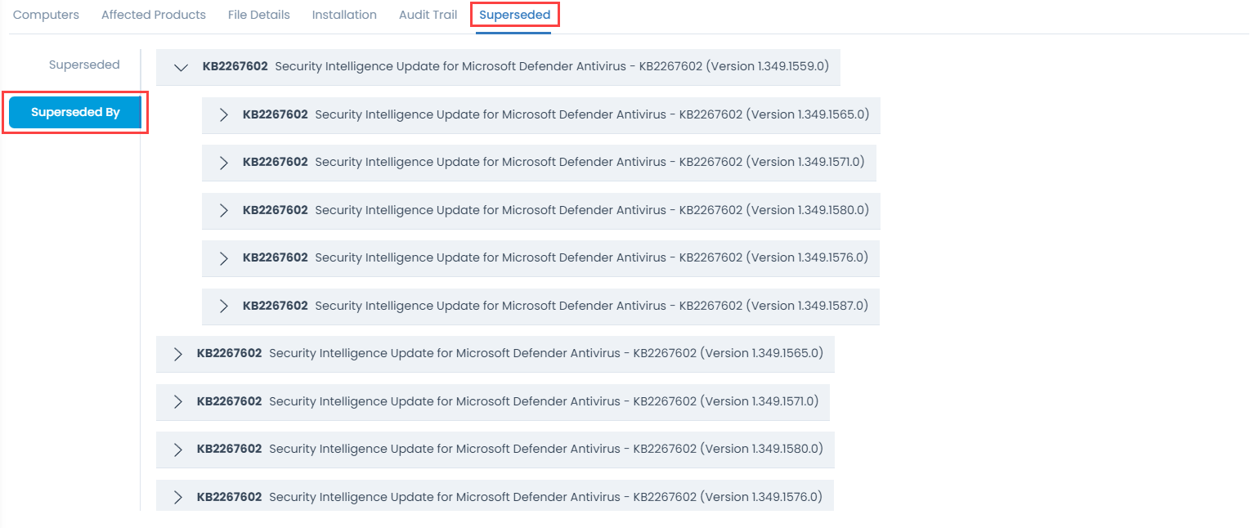Expand top-level Version 1.349.1580.0 row chevron
This screenshot has width=1255, height=528.
[x=177, y=450]
